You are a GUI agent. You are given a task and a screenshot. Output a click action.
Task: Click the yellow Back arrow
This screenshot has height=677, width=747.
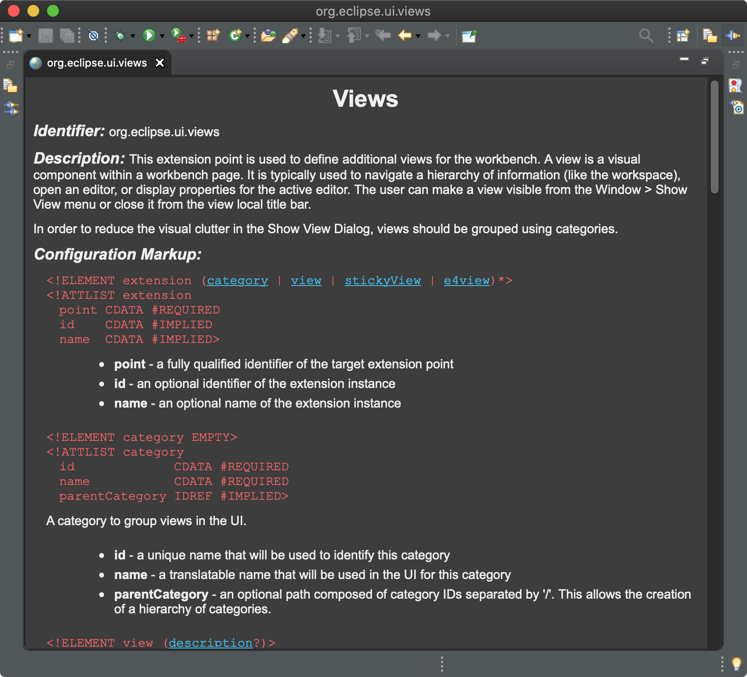(x=405, y=35)
